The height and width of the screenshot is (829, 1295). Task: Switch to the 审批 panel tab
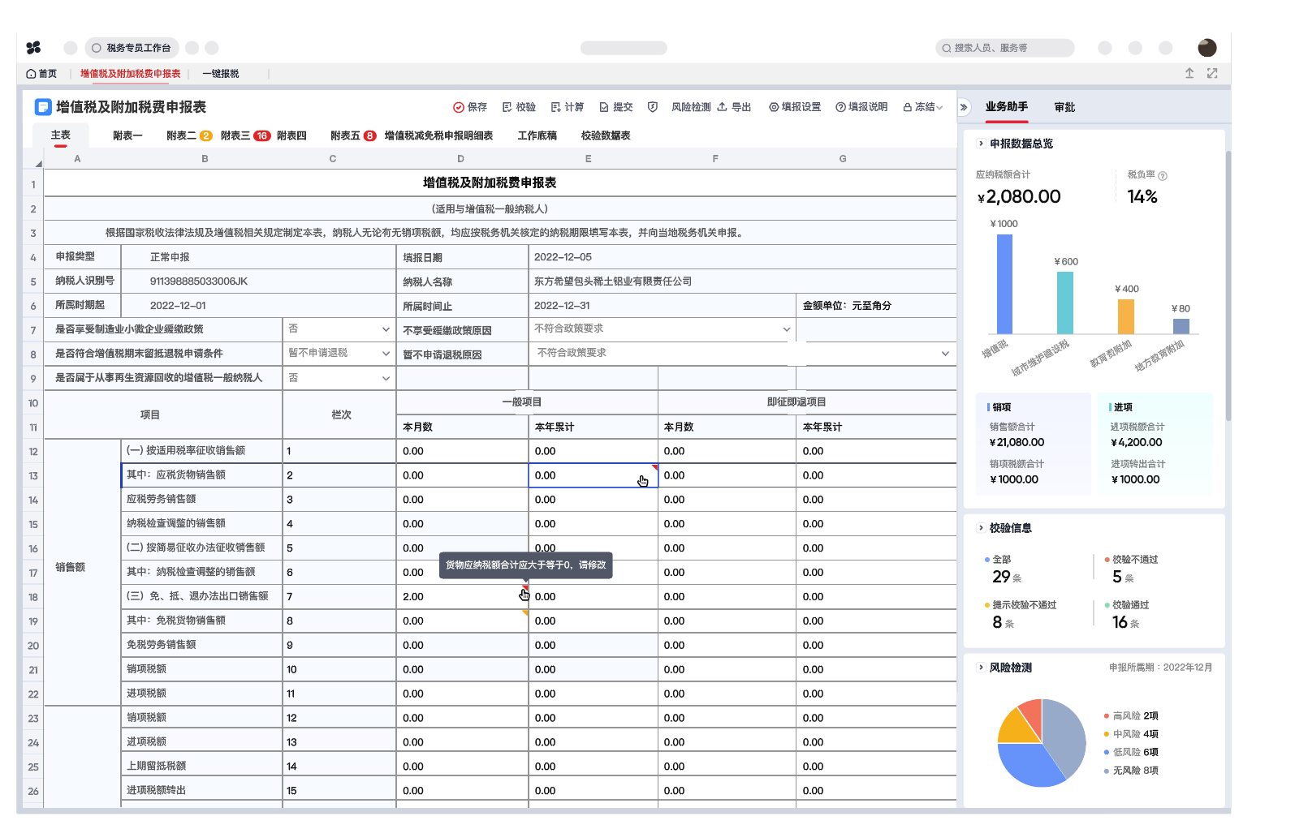[1064, 107]
